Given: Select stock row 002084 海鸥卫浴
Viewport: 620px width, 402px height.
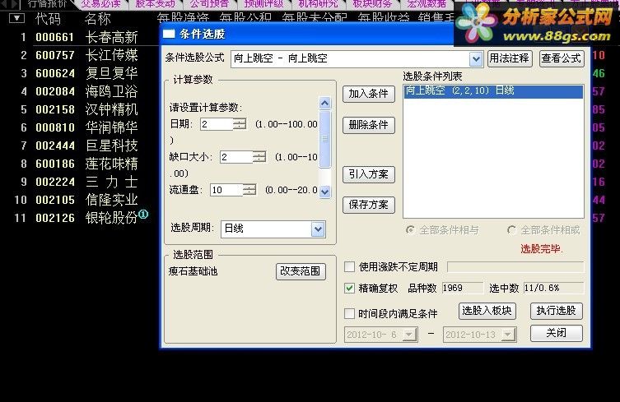Looking at the screenshot, I should click(x=79, y=91).
